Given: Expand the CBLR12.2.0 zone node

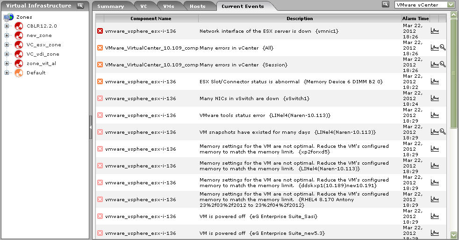Looking at the screenshot, I should (x=7, y=26).
